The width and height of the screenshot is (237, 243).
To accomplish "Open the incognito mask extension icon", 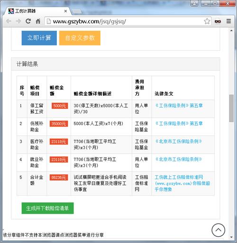I will (218, 21).
